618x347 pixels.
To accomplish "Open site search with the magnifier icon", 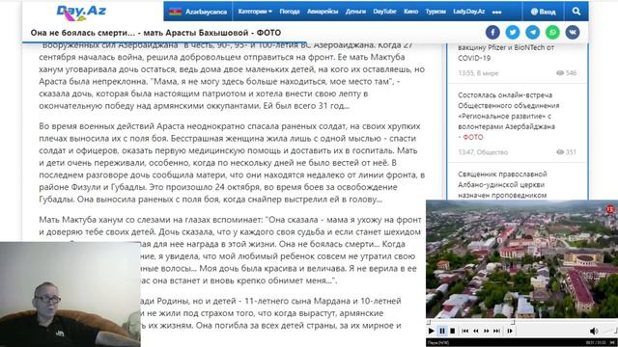I will (576, 12).
